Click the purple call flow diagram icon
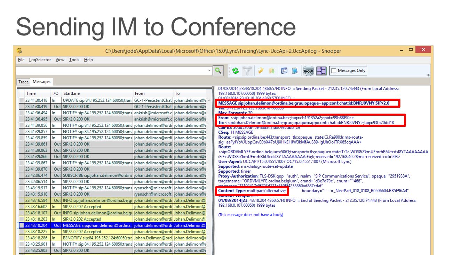The height and width of the screenshot is (255, 454). [x=321, y=71]
